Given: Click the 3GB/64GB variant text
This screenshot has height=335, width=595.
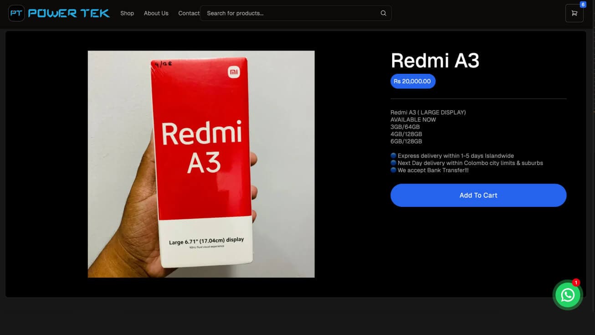Looking at the screenshot, I should tap(405, 127).
